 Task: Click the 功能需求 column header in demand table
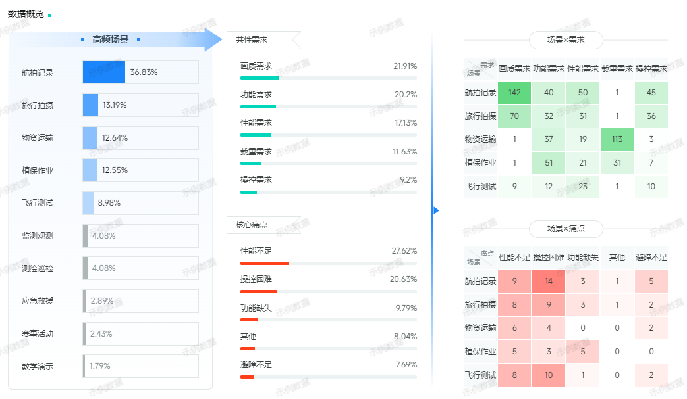point(549,68)
